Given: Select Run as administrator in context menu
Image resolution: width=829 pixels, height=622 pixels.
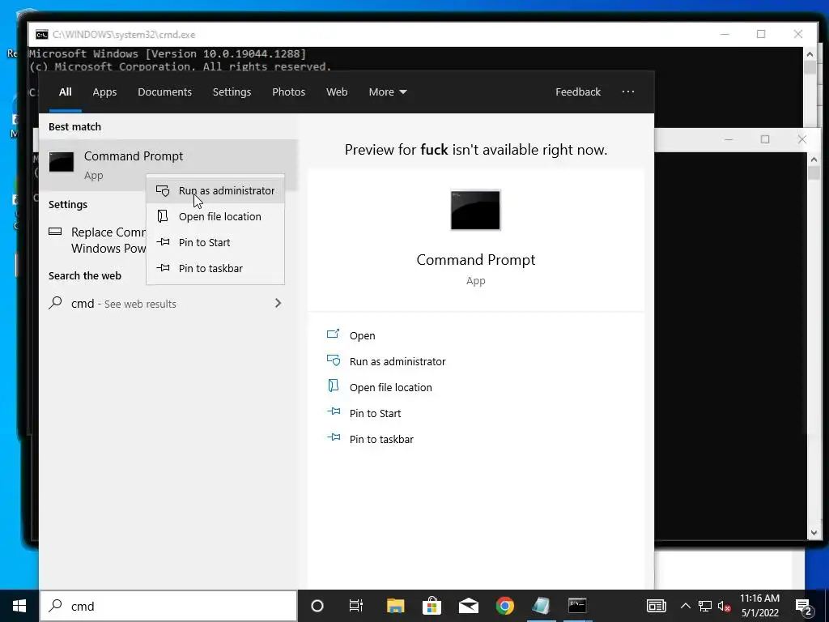Looking at the screenshot, I should coord(215,190).
